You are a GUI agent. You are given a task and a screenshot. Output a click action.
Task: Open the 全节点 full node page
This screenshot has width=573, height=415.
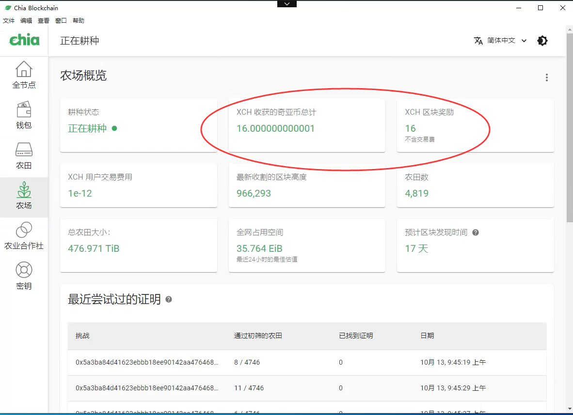(x=24, y=75)
